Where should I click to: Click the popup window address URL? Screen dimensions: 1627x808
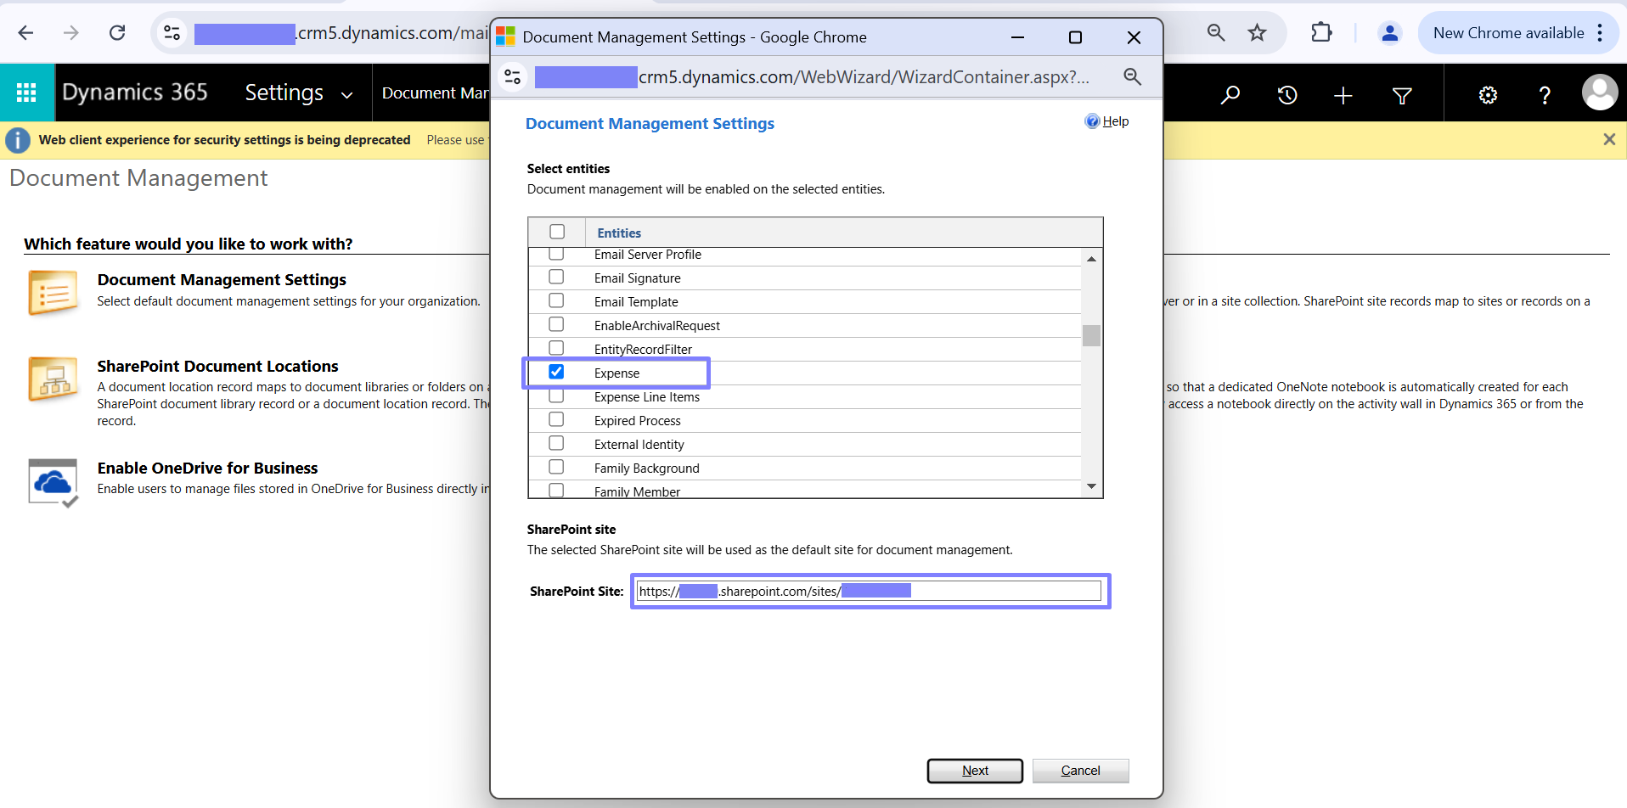(812, 77)
